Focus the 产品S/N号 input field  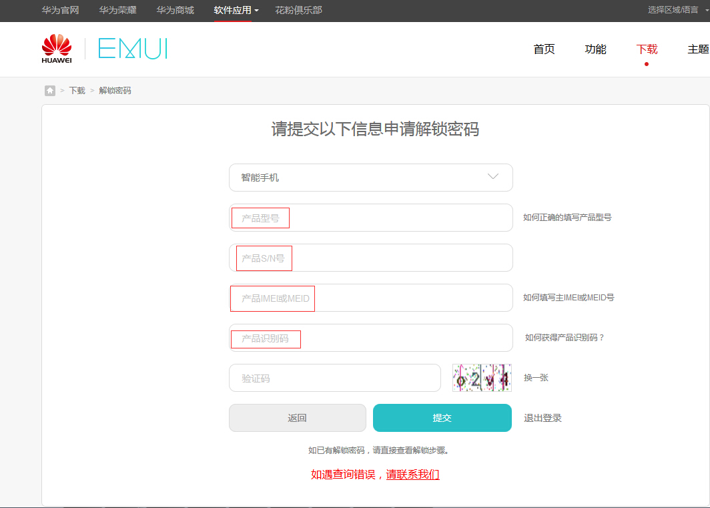tap(371, 258)
